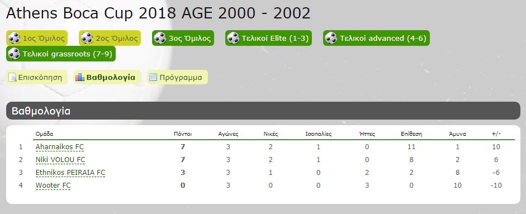
Task: Click the soccer ball icon for 1ος Όμιλος
Action: pos(14,38)
